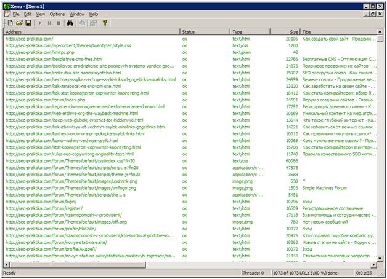Click the vertical scrollbar up arrow

click(x=380, y=32)
